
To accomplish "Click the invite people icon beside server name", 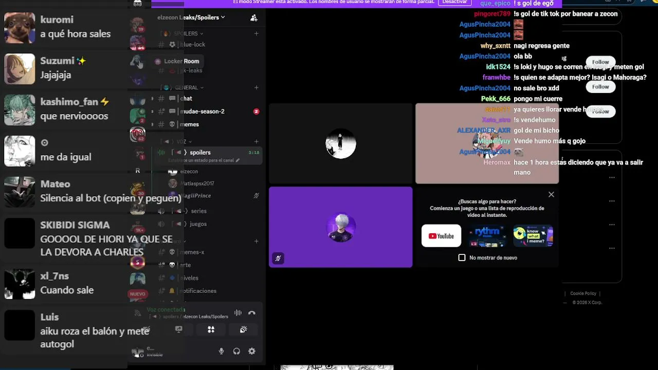I will [254, 17].
